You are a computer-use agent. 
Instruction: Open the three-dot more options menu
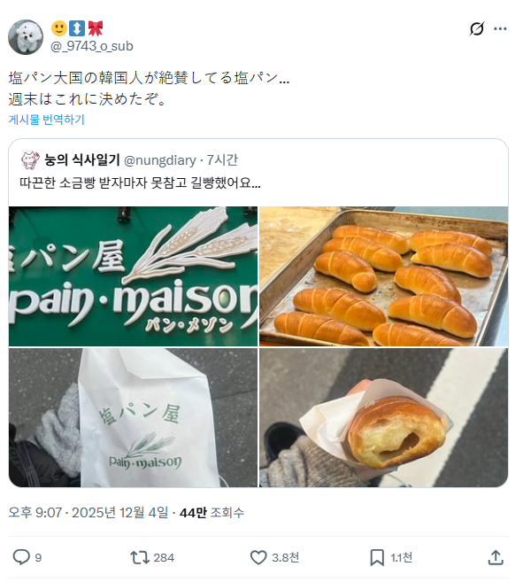[500, 28]
